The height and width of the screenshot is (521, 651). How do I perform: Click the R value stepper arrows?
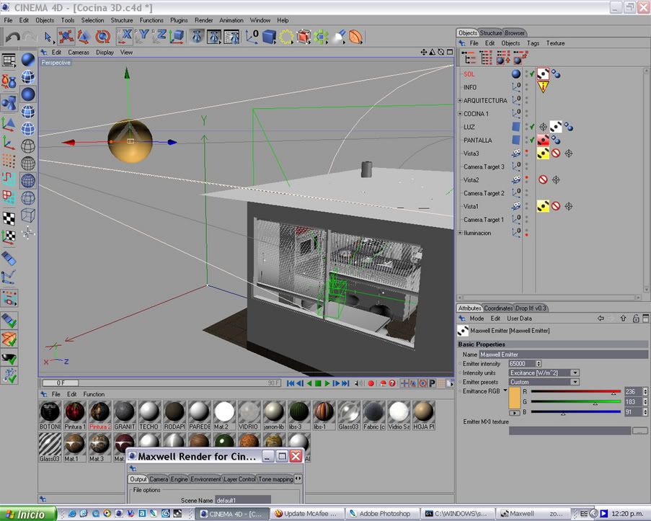pos(645,391)
